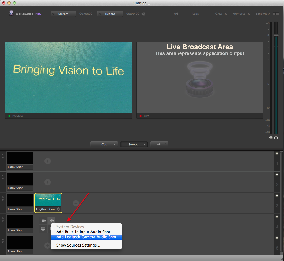Image resolution: width=284 pixels, height=261 pixels.
Task: Click the Bandwidth indicator bars
Action: click(x=276, y=14)
